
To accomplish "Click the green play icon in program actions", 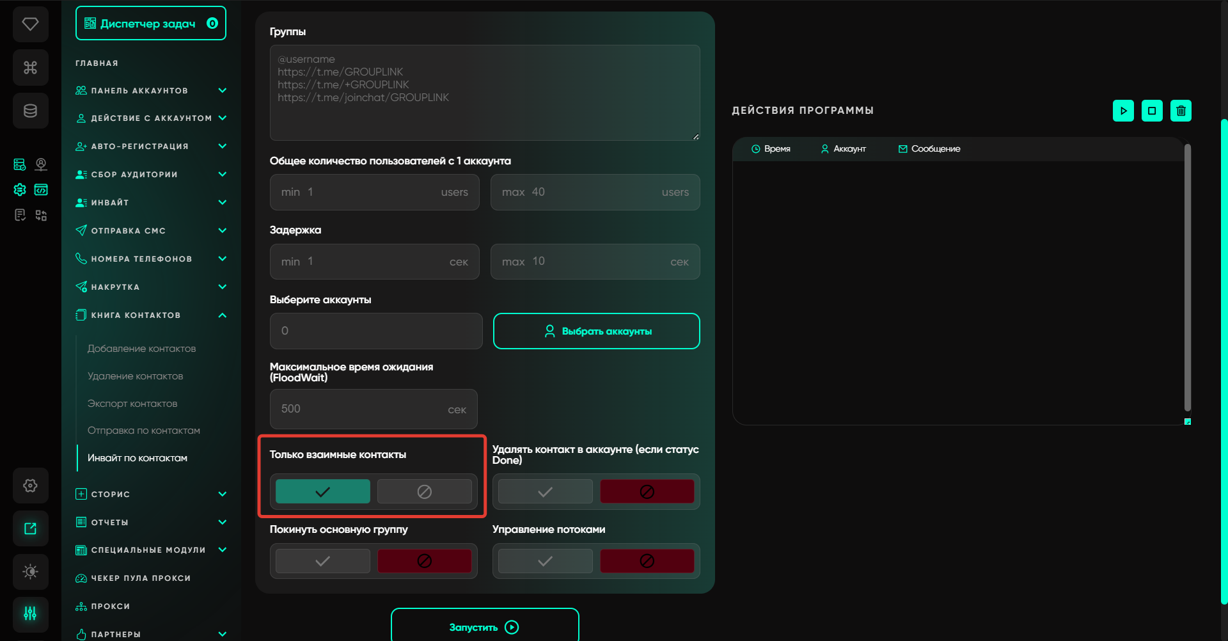I will pyautogui.click(x=1123, y=111).
